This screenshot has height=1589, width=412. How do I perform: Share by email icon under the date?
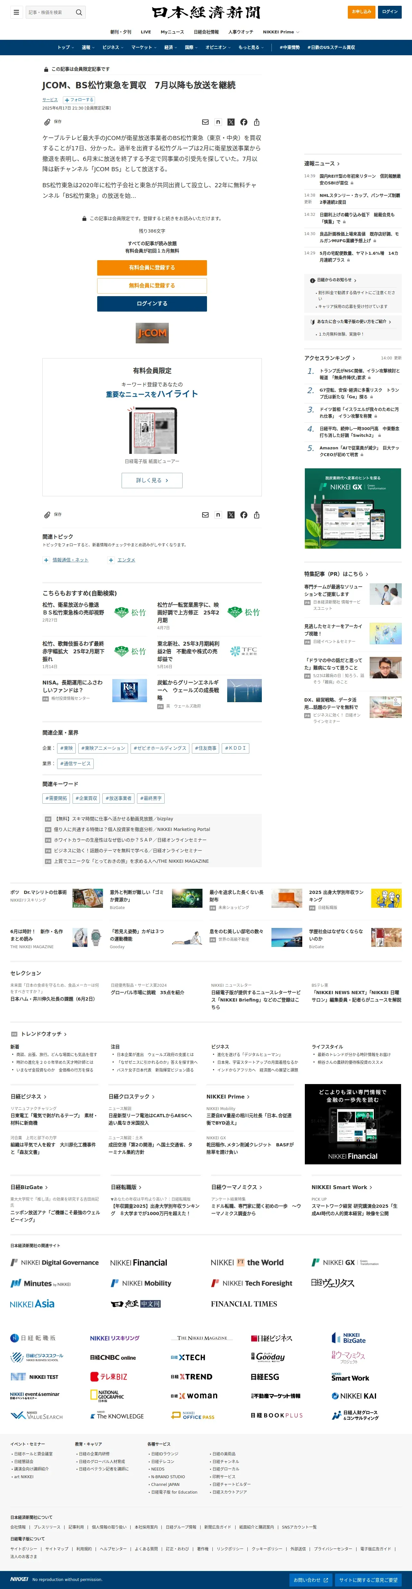(205, 122)
